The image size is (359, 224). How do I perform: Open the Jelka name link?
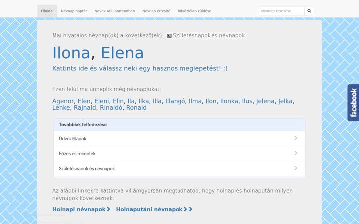tap(285, 101)
